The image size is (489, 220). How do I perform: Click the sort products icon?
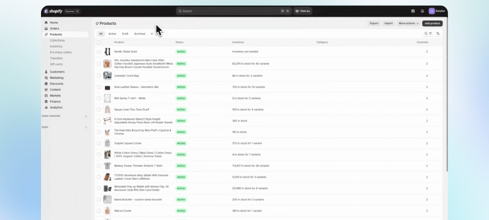438,34
